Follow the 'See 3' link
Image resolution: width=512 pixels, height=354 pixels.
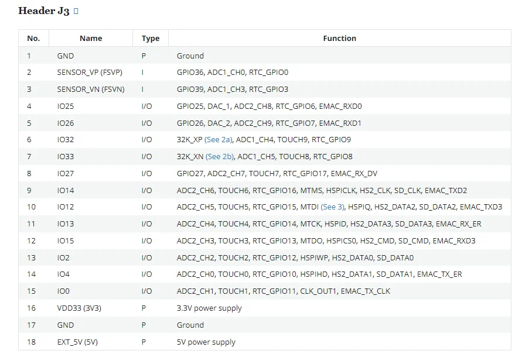tap(332, 207)
